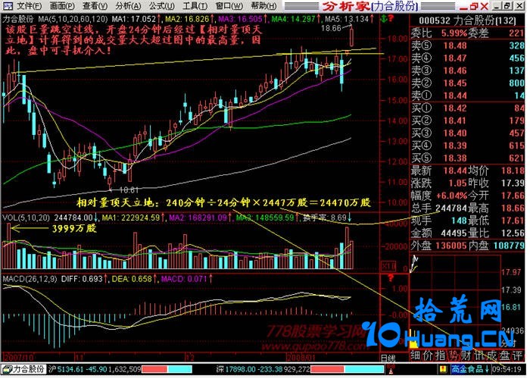This screenshot has height=379, width=530.
Task: Click the 买⑤ price 18.38
Action: [455, 158]
